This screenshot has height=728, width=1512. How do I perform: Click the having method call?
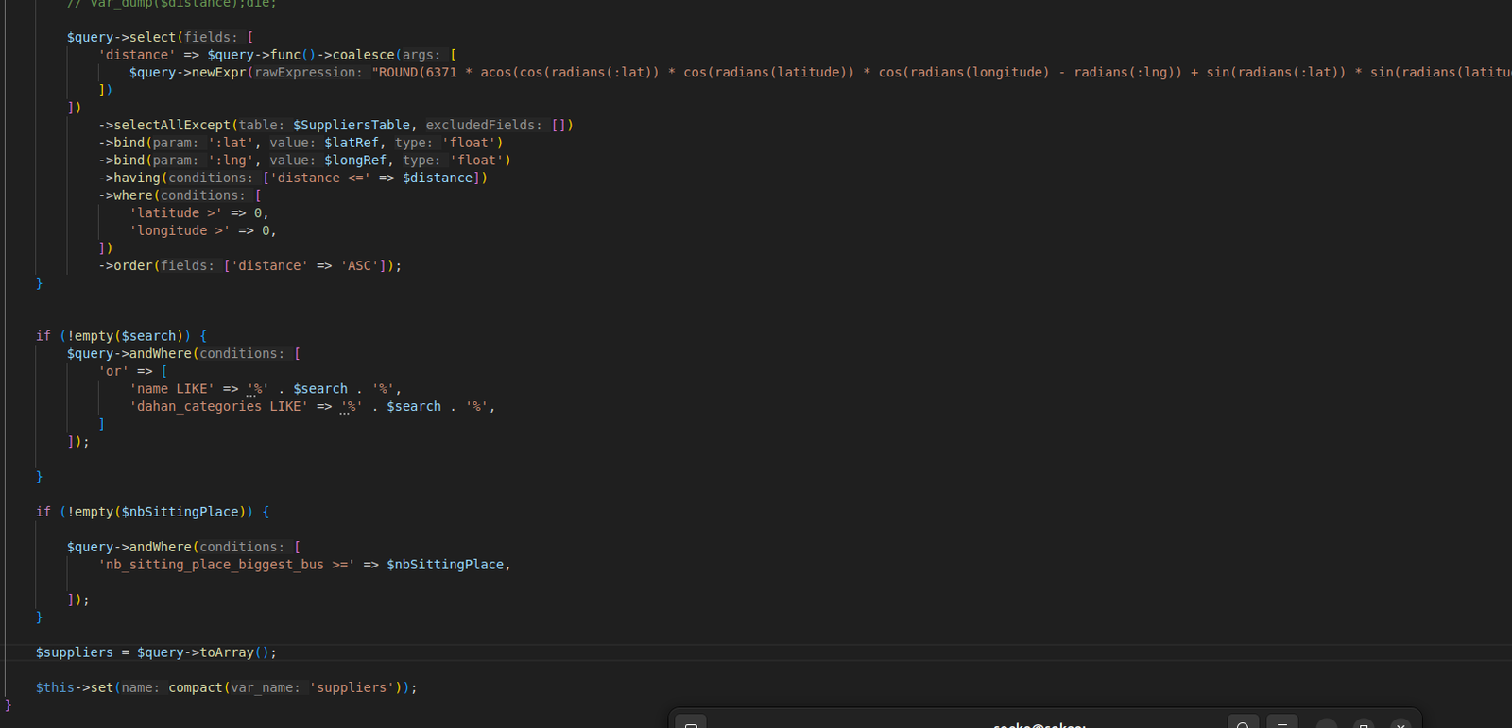137,178
